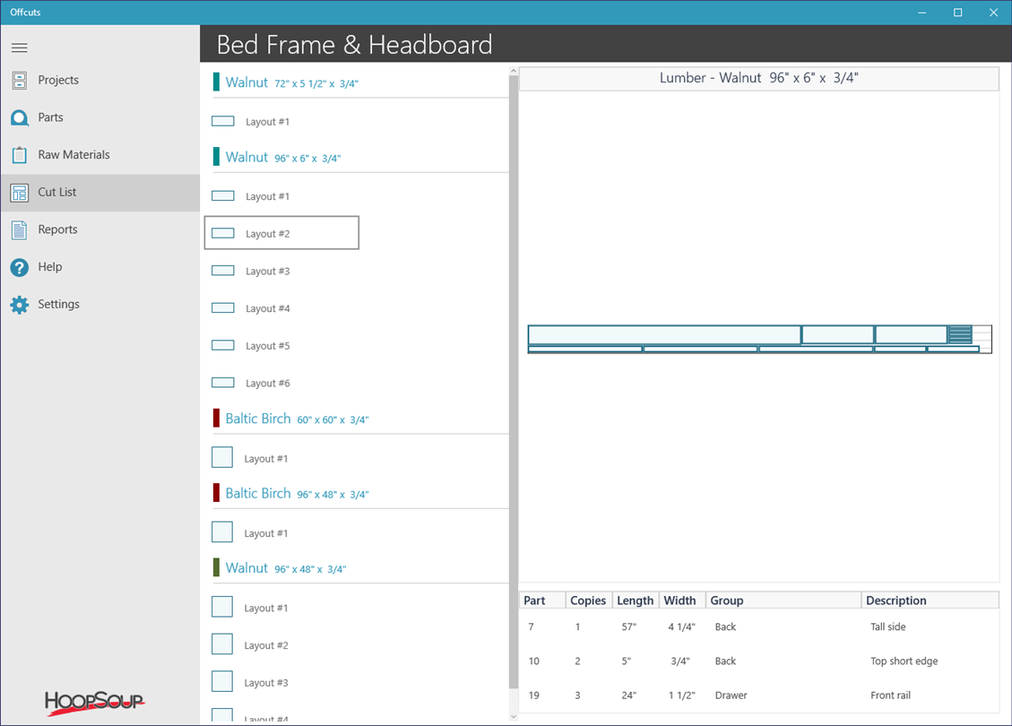Click dark red swatch beside Baltic Birch 60" heading

point(216,419)
